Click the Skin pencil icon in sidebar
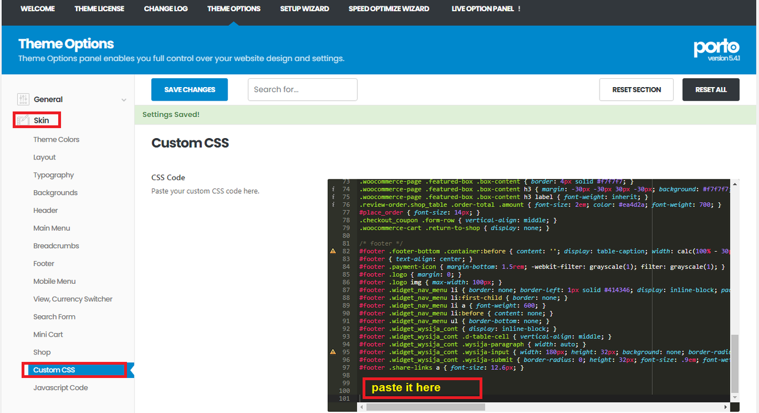759x413 pixels. [23, 120]
